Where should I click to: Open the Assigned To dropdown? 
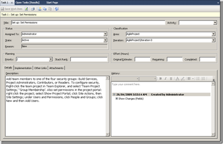[x=105, y=34]
